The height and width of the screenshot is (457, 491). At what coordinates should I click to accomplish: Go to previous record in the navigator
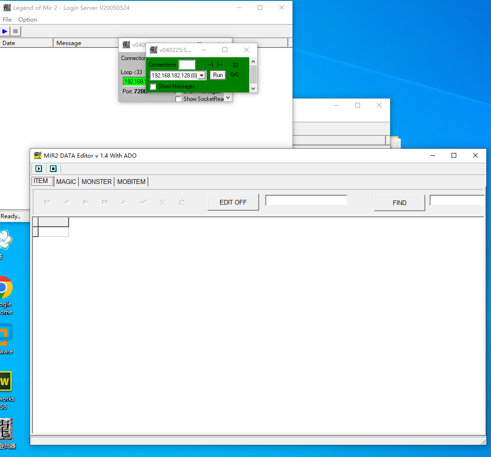tap(66, 202)
